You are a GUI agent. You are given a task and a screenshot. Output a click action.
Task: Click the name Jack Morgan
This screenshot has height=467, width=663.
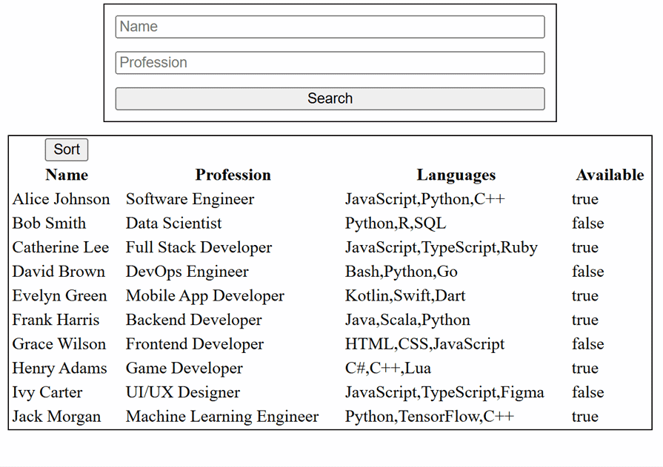pos(56,416)
